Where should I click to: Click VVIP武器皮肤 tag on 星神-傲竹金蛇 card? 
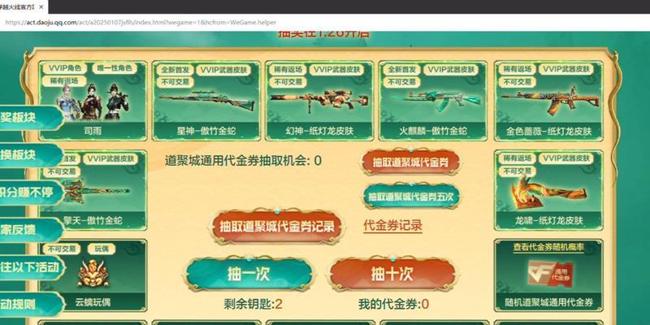click(223, 70)
